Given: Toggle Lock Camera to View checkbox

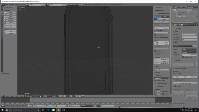Looking at the screenshot, I should (x=155, y=37).
